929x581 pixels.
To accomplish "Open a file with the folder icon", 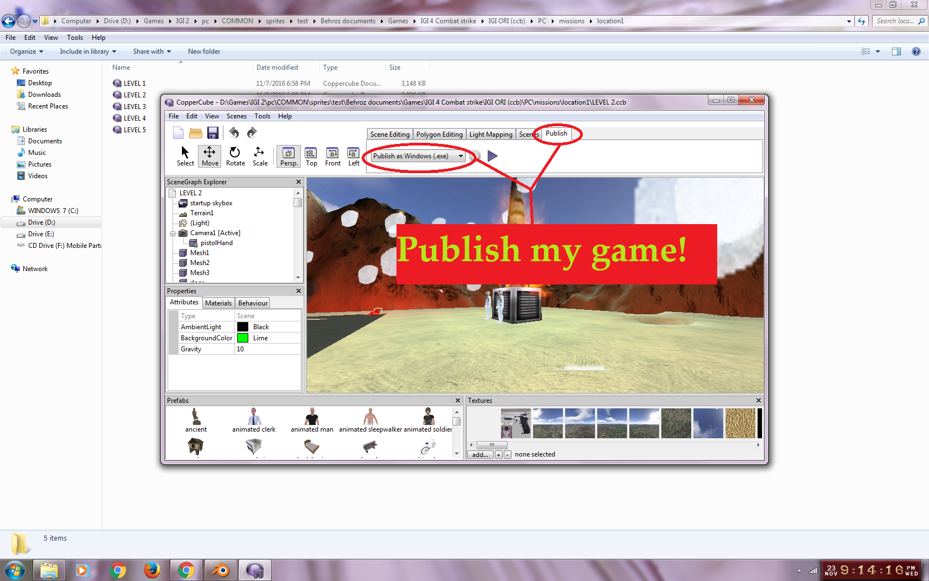I will tap(196, 133).
